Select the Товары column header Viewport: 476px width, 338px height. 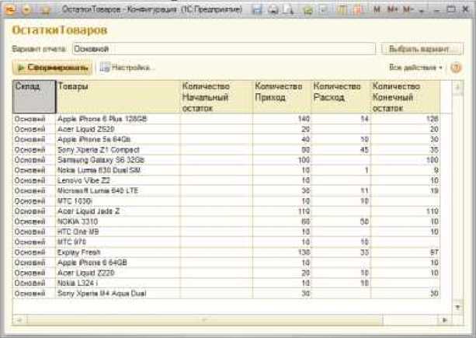(x=118, y=97)
